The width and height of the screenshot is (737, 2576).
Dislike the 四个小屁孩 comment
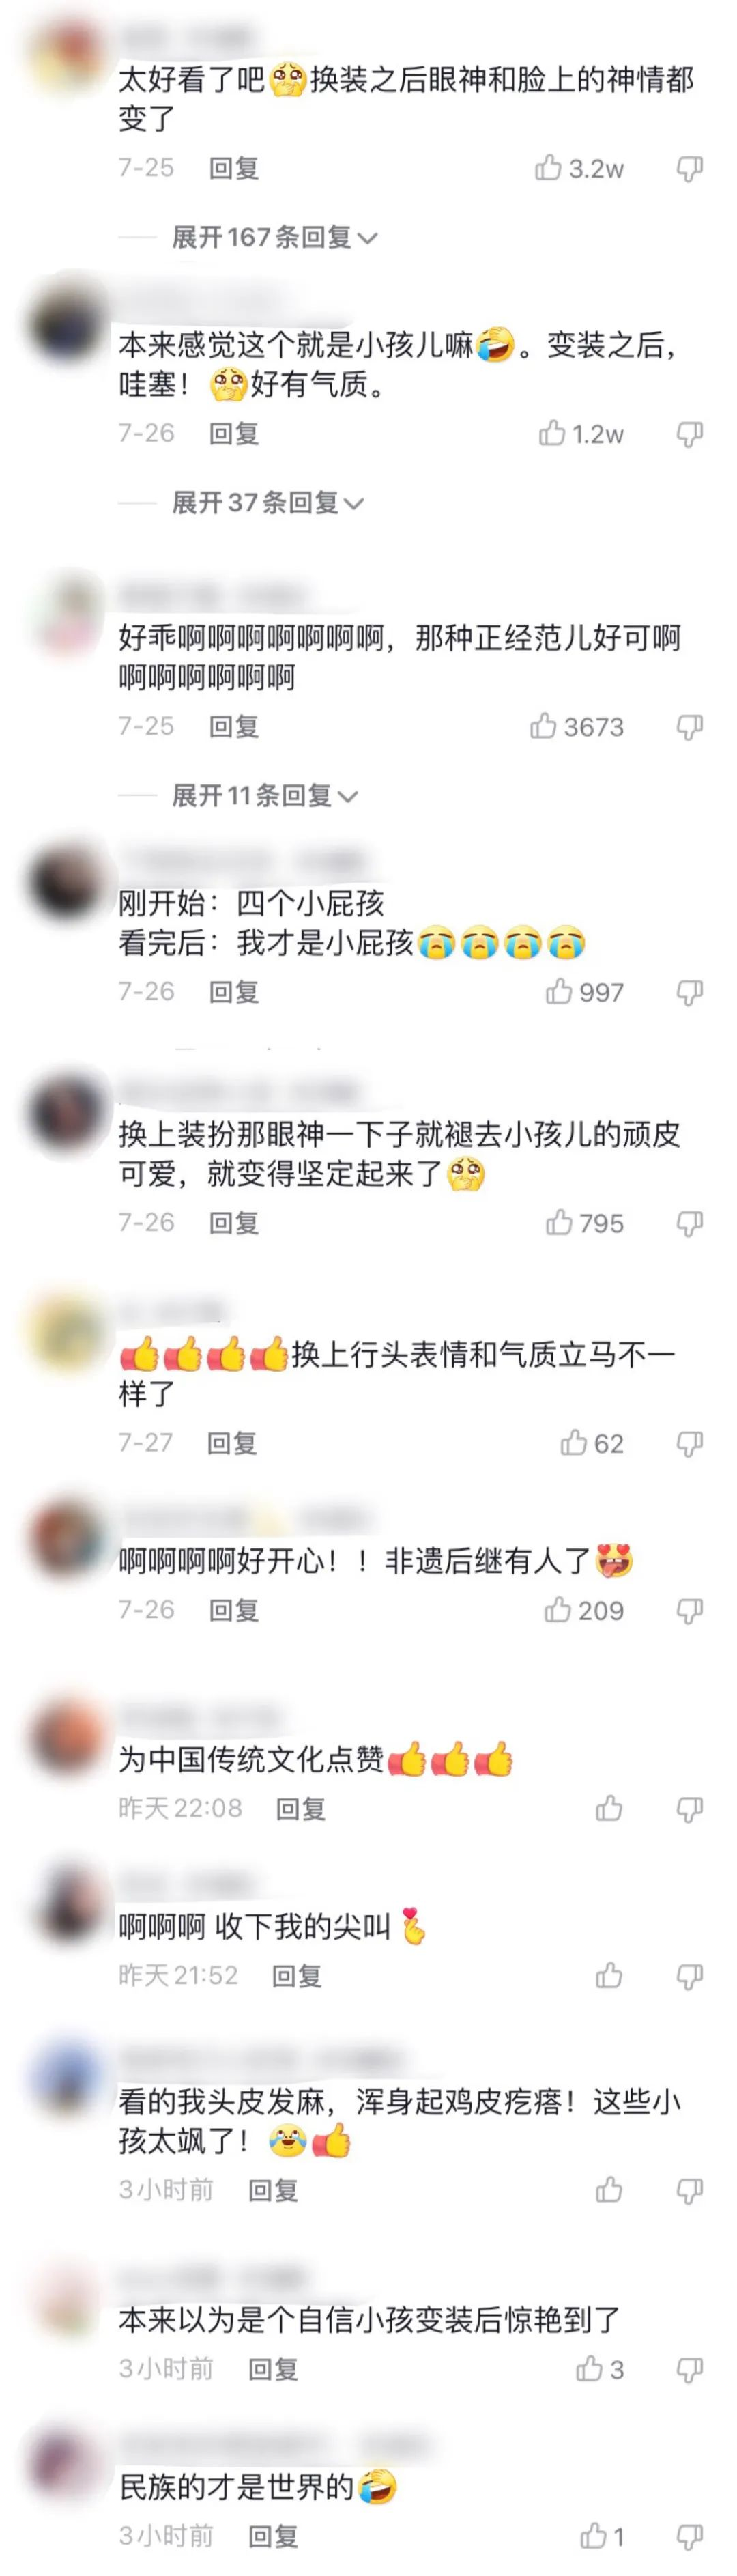689,991
